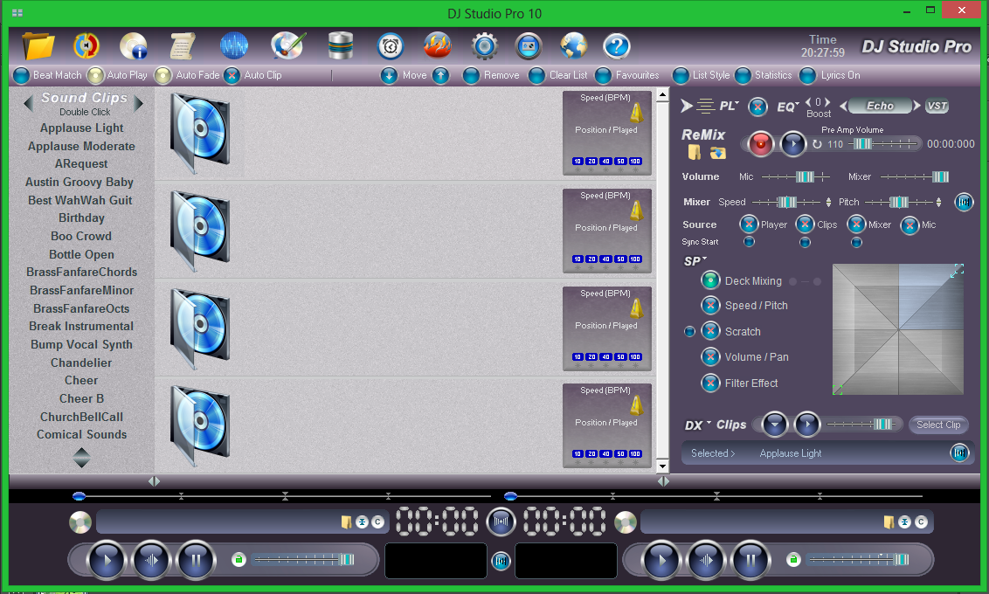989x594 pixels.
Task: Toggle Auto Play option
Action: point(95,75)
